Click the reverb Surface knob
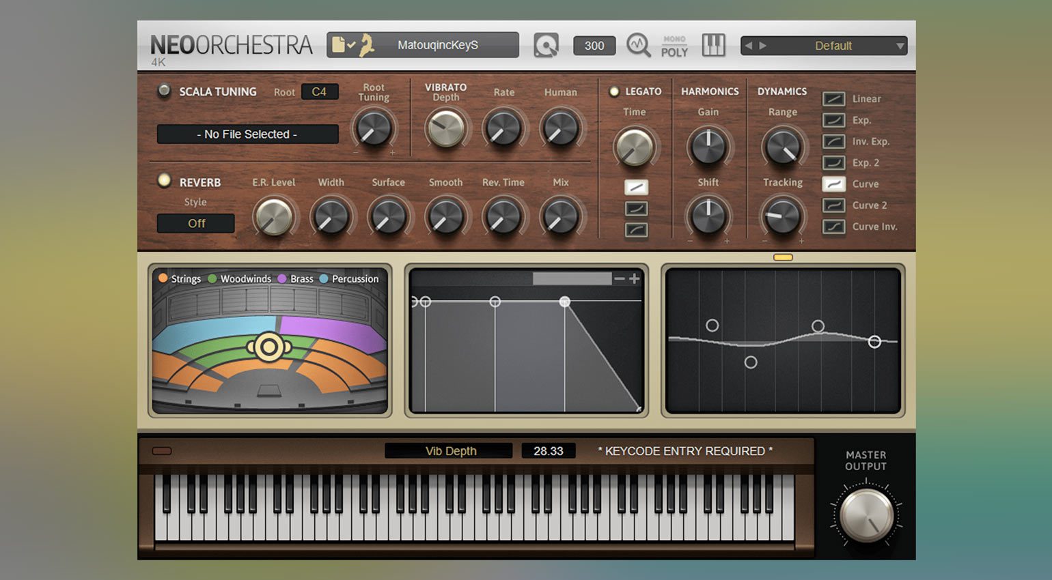The image size is (1052, 580). [x=389, y=217]
